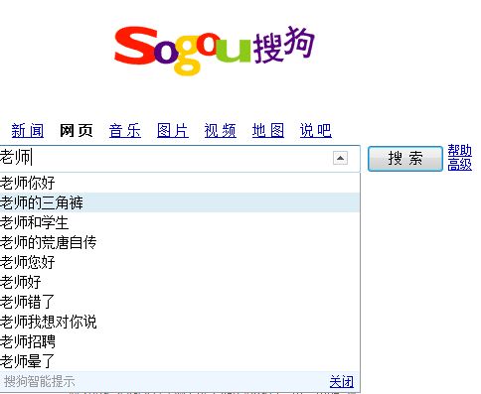The height and width of the screenshot is (394, 481).
Task: Select suggestion 老师我想对你说
Action: coord(180,322)
